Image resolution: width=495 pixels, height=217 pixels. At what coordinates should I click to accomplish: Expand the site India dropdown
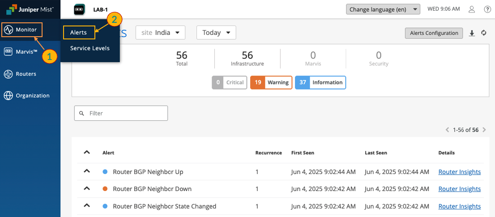point(160,33)
